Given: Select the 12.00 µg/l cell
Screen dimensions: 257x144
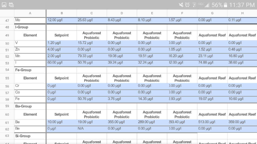Looking at the screenshot, I should click(62, 20).
